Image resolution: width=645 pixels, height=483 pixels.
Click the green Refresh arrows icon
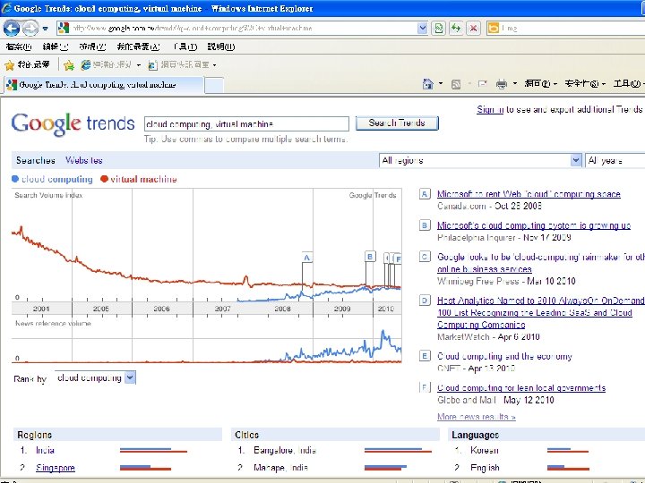pos(456,29)
